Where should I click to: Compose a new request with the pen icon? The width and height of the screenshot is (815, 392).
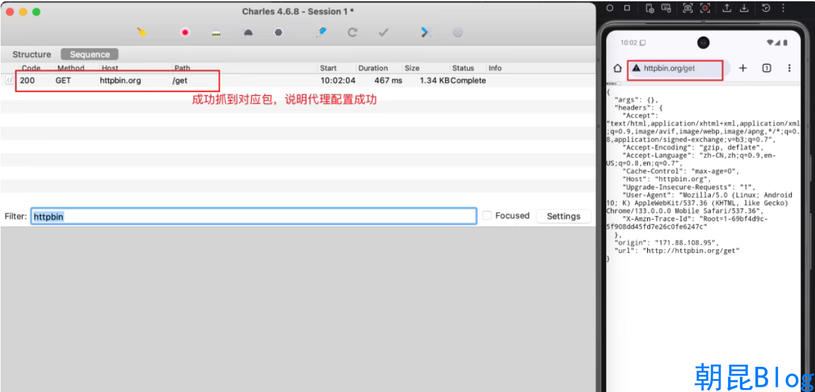tap(321, 32)
